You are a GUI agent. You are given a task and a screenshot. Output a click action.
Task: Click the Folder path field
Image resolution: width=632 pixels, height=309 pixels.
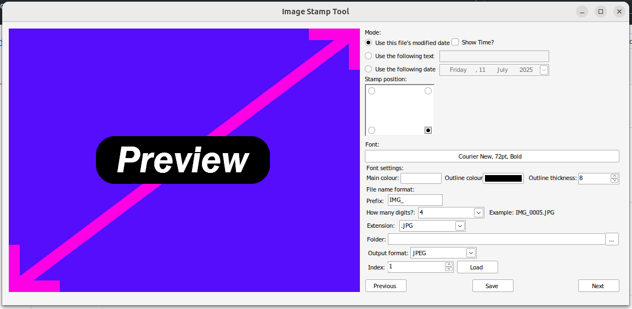pyautogui.click(x=496, y=239)
